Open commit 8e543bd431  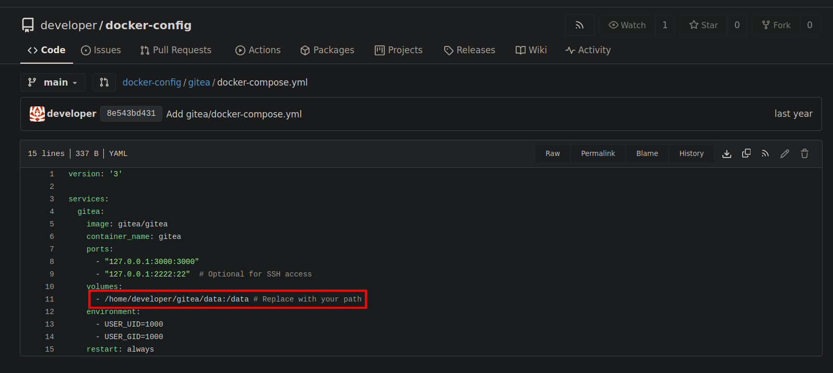[x=131, y=113]
